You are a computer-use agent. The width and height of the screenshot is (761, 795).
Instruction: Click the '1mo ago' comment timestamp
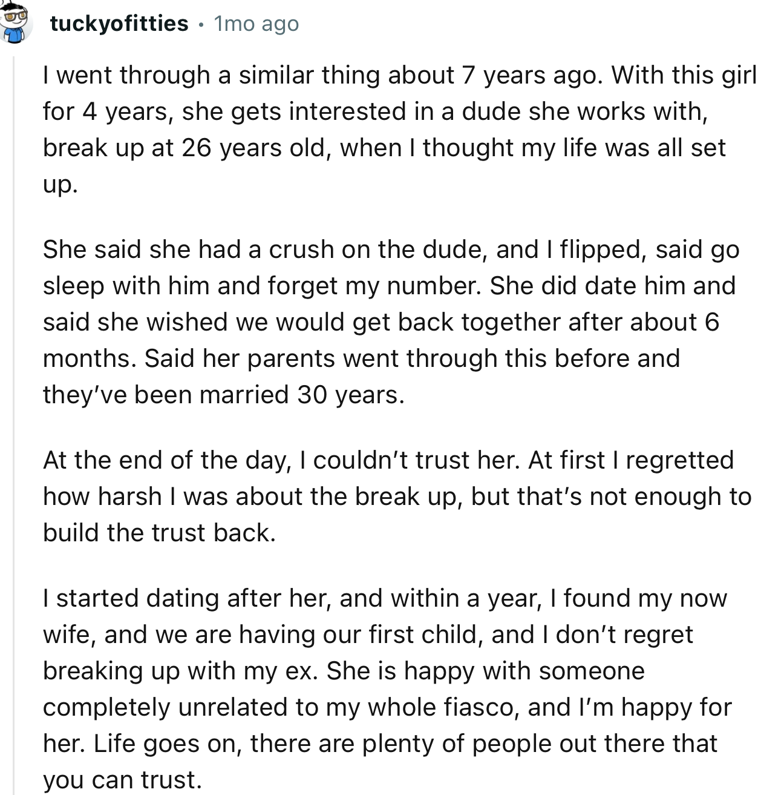coord(256,24)
